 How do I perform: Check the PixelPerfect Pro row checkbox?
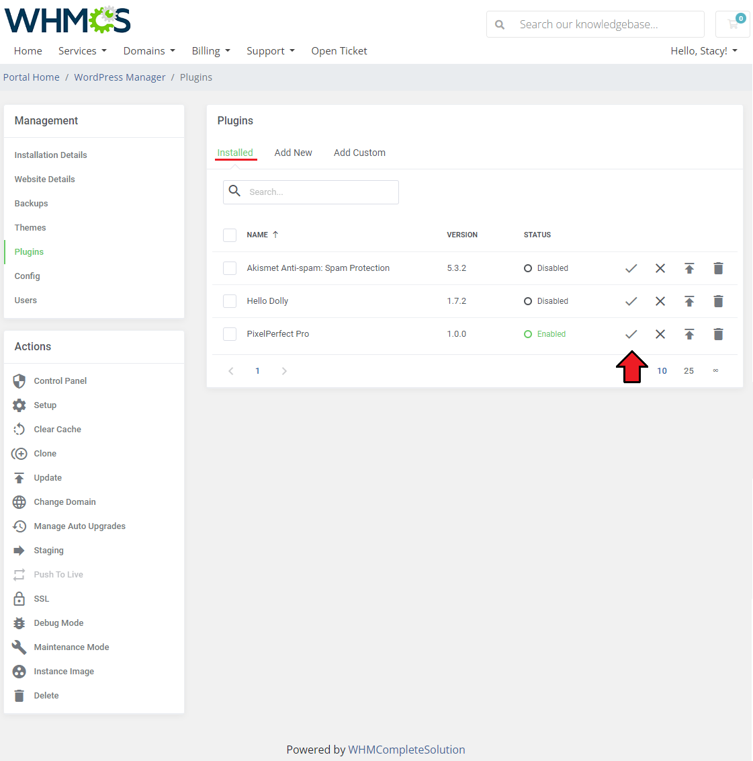(x=230, y=334)
